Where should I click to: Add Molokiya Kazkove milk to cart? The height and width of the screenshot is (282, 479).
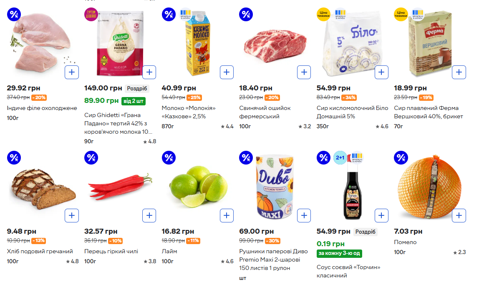pyautogui.click(x=227, y=72)
